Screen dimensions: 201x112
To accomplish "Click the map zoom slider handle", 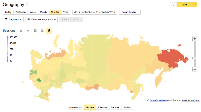I will 195,58.
